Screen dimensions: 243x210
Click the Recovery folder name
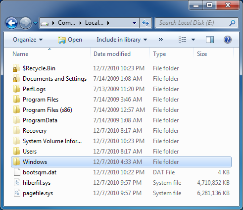point(35,131)
